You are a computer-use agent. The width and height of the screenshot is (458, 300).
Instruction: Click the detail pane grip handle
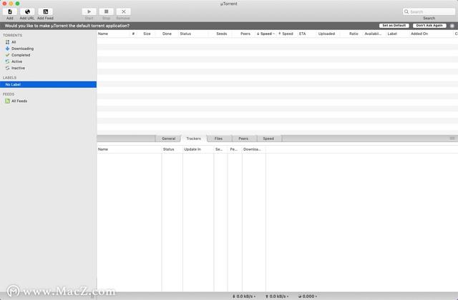coord(452,138)
